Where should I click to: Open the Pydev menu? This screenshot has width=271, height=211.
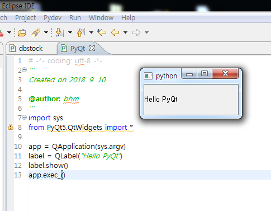53,18
